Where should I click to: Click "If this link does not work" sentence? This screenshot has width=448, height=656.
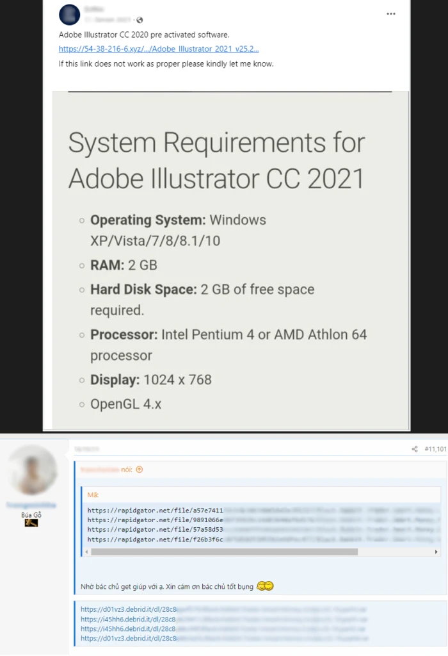click(x=166, y=64)
